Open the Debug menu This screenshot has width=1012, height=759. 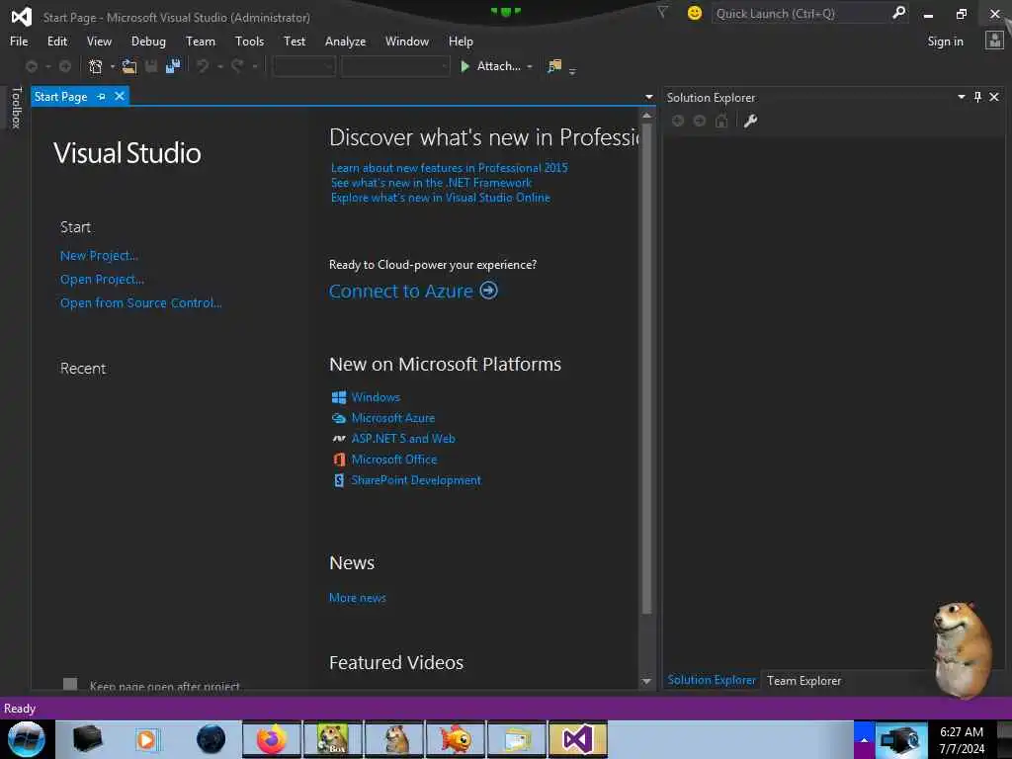(x=148, y=42)
